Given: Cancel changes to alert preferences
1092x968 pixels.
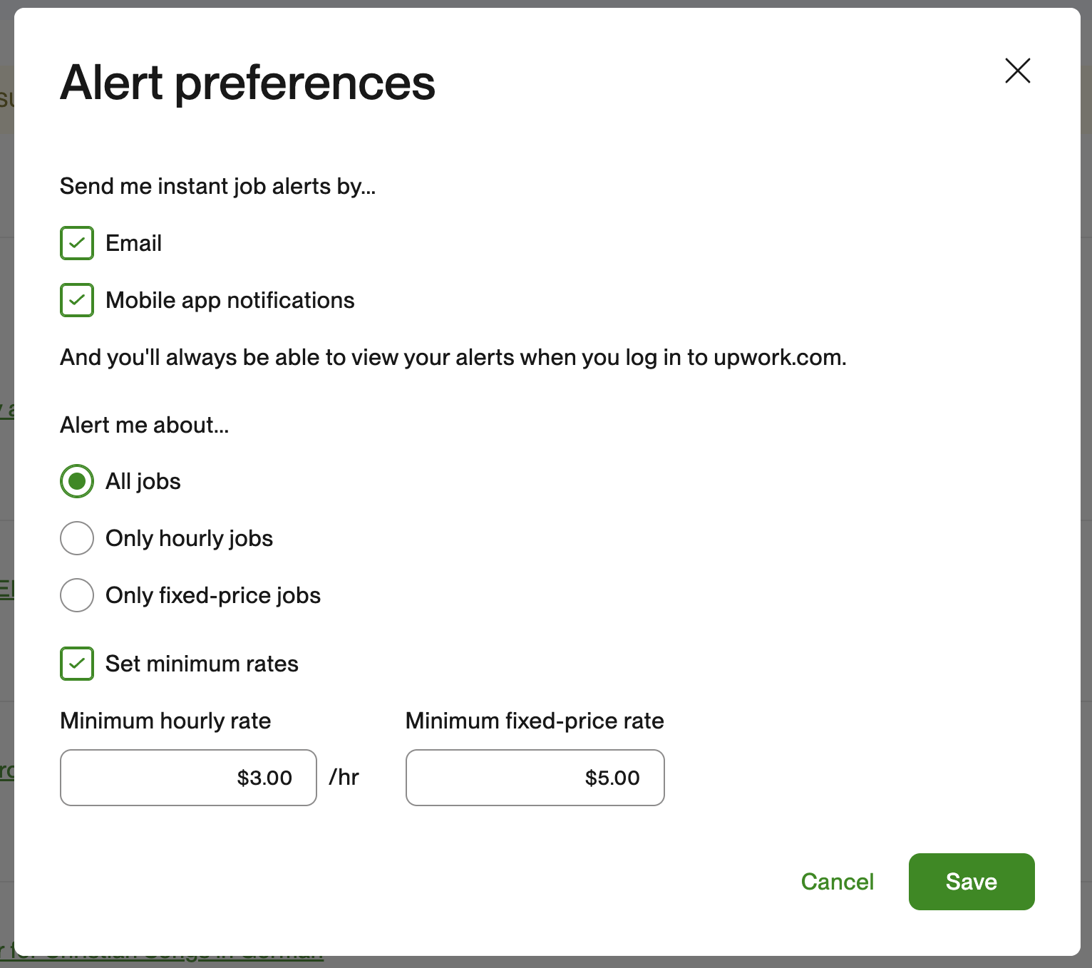Looking at the screenshot, I should (838, 882).
